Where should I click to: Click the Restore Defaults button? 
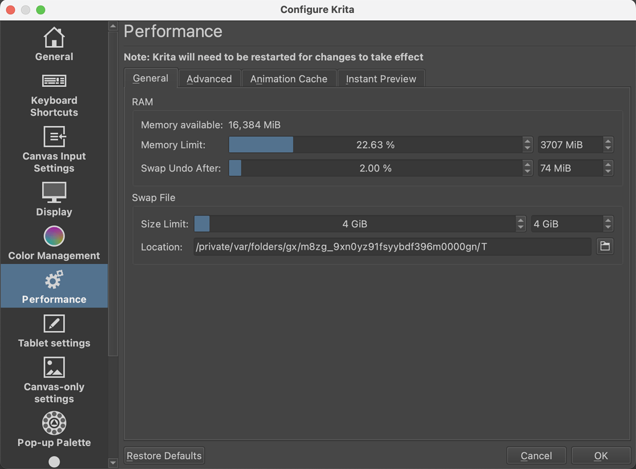click(x=164, y=455)
